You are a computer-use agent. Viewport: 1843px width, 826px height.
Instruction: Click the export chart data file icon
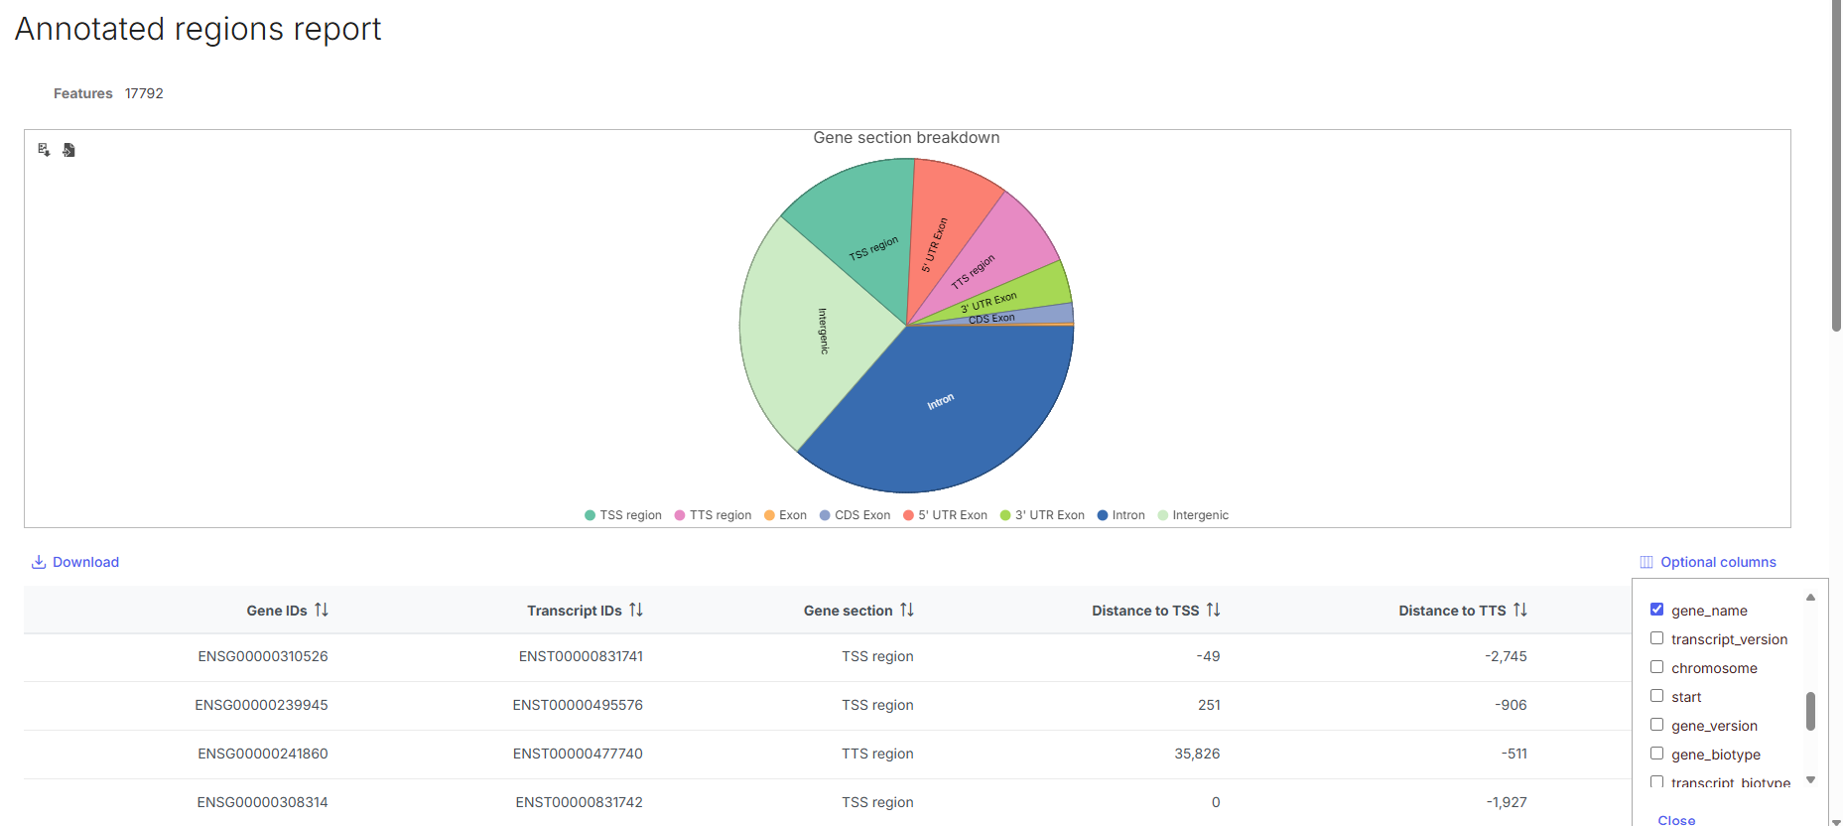pos(68,150)
